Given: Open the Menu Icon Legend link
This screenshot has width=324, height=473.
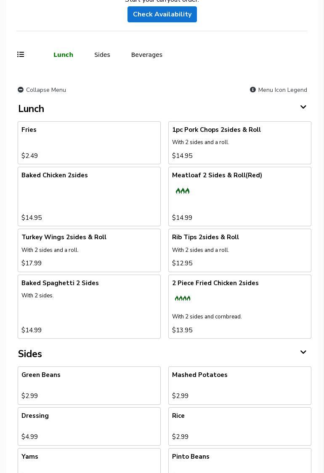Looking at the screenshot, I should (282, 90).
